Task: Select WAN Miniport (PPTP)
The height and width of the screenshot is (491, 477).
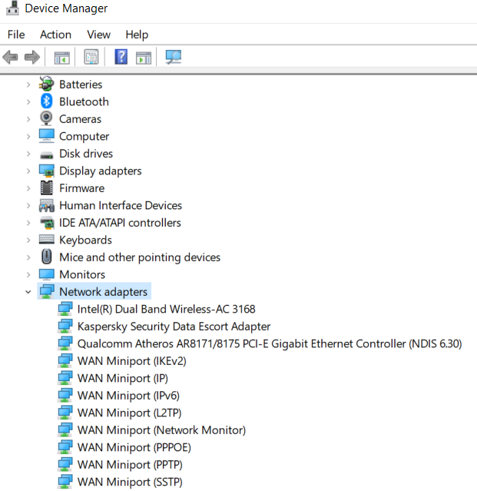Action: coord(130,465)
